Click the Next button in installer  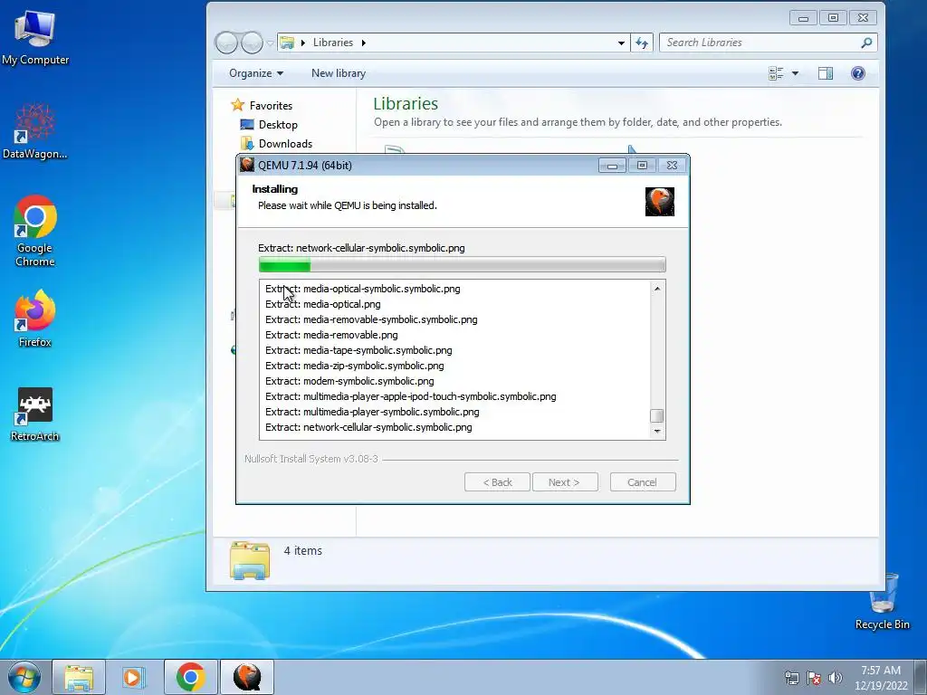coord(565,482)
